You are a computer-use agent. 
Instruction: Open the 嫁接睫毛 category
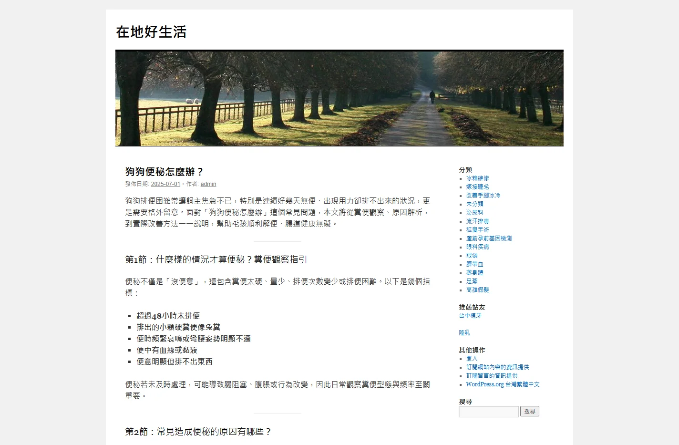coord(477,187)
